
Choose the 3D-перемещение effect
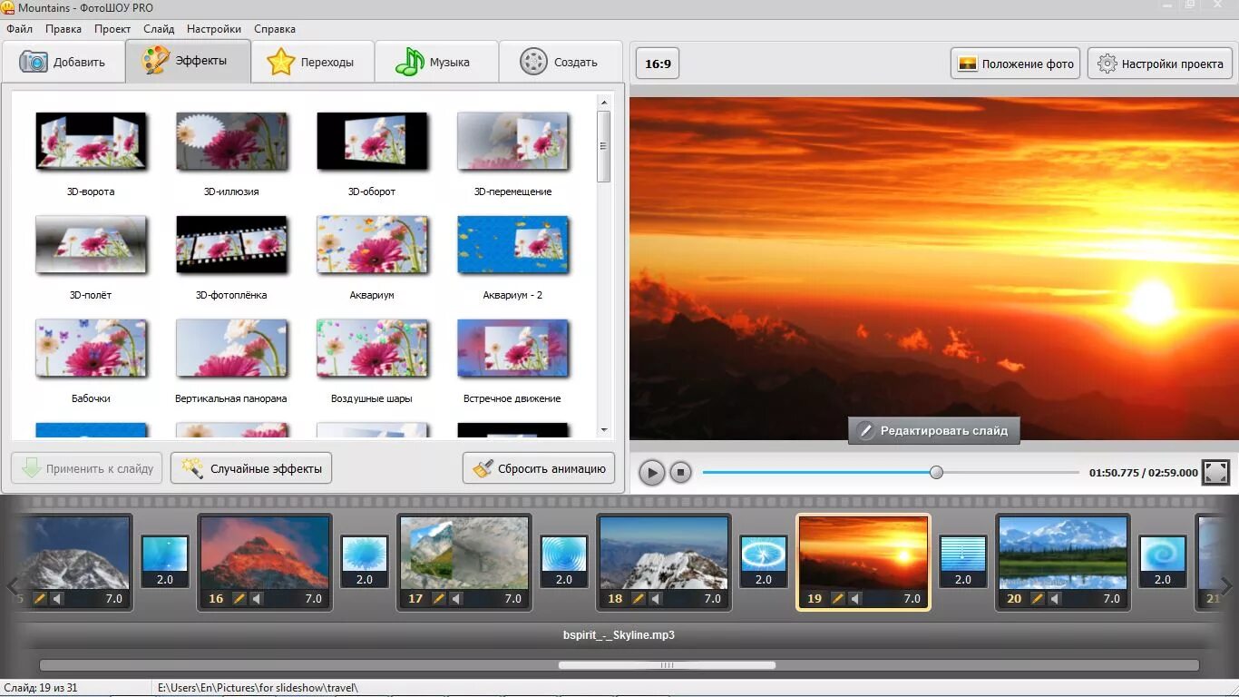tap(512, 142)
